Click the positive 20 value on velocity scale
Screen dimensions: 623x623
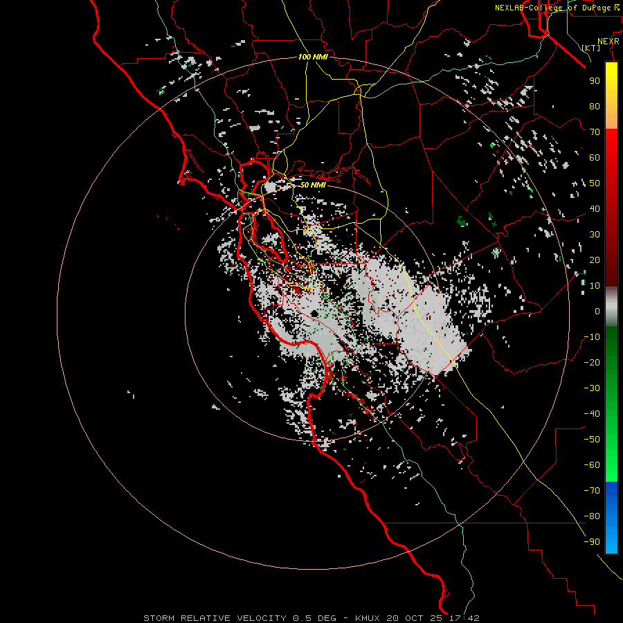(595, 260)
